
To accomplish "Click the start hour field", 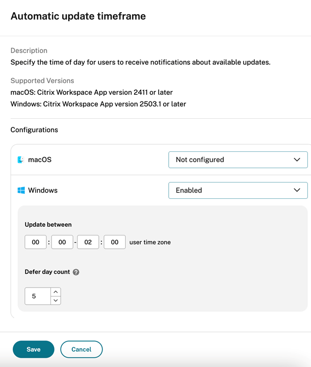I will click(36, 242).
